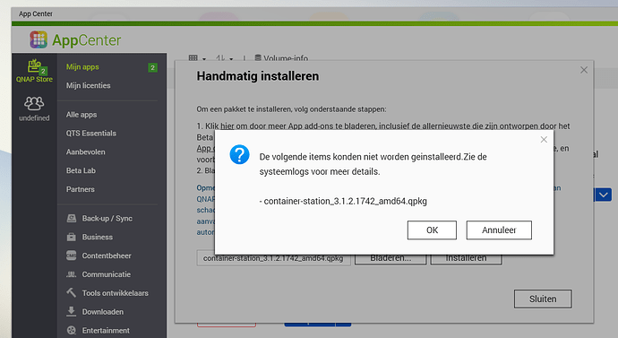Click the qpkg file path field
The height and width of the screenshot is (338, 618).
pos(273,259)
